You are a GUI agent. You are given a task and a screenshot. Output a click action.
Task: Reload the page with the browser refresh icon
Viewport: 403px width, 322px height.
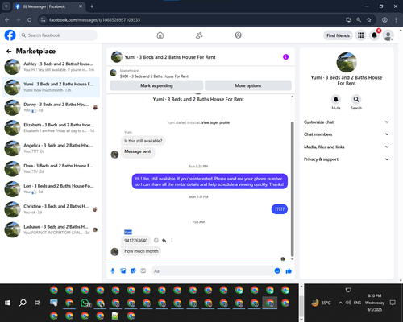point(30,19)
